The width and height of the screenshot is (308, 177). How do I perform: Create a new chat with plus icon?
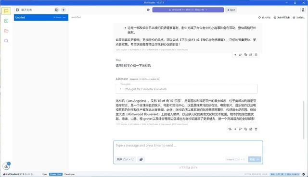(64, 10)
